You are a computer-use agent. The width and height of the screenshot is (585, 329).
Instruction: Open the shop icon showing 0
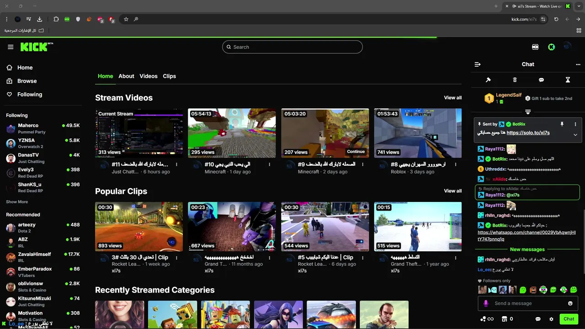pyautogui.click(x=507, y=319)
